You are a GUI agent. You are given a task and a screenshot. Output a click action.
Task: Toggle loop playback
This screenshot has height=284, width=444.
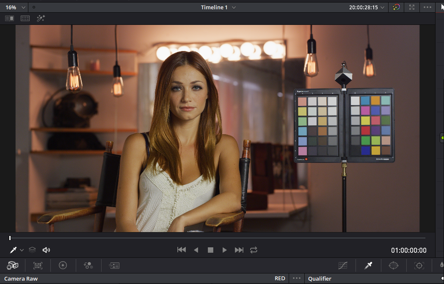[254, 250]
